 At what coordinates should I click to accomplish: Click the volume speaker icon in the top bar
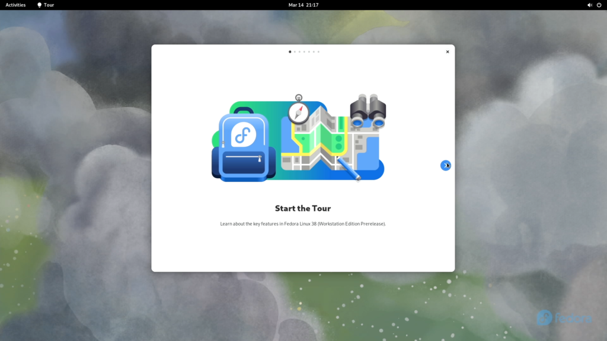(x=590, y=5)
